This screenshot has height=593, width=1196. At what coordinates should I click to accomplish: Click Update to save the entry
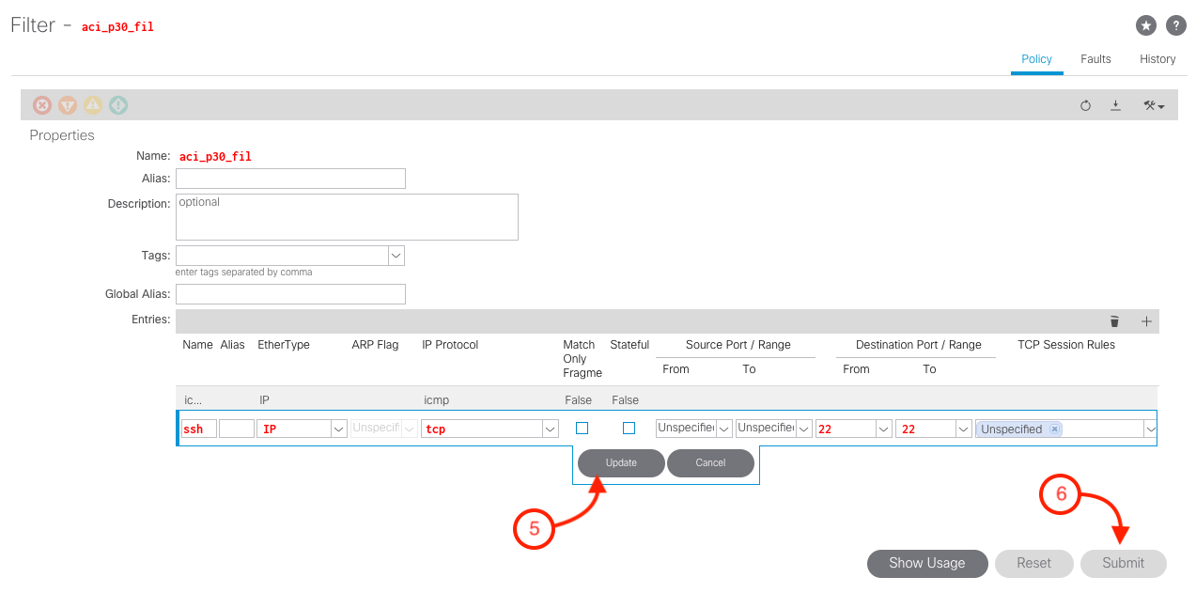pos(621,462)
